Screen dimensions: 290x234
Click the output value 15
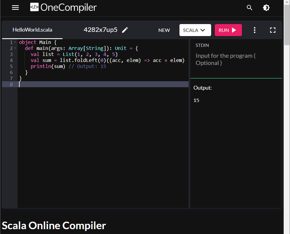pos(196,100)
